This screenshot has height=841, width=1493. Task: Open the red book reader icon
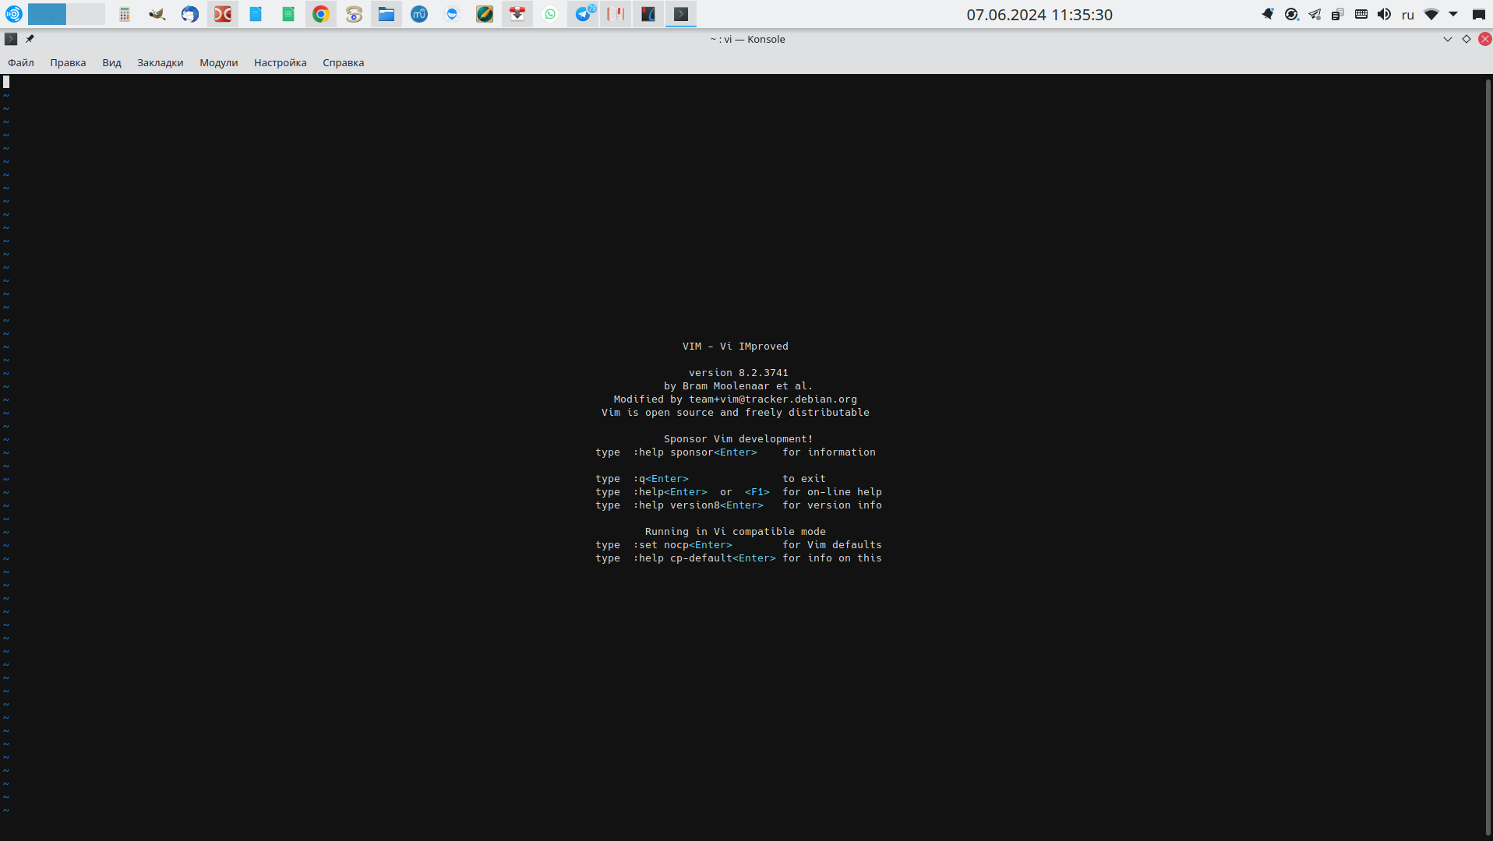pyautogui.click(x=616, y=14)
